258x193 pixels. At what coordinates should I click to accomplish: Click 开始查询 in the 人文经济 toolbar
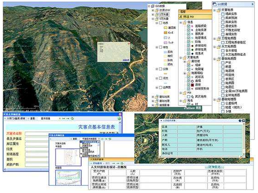96,163
